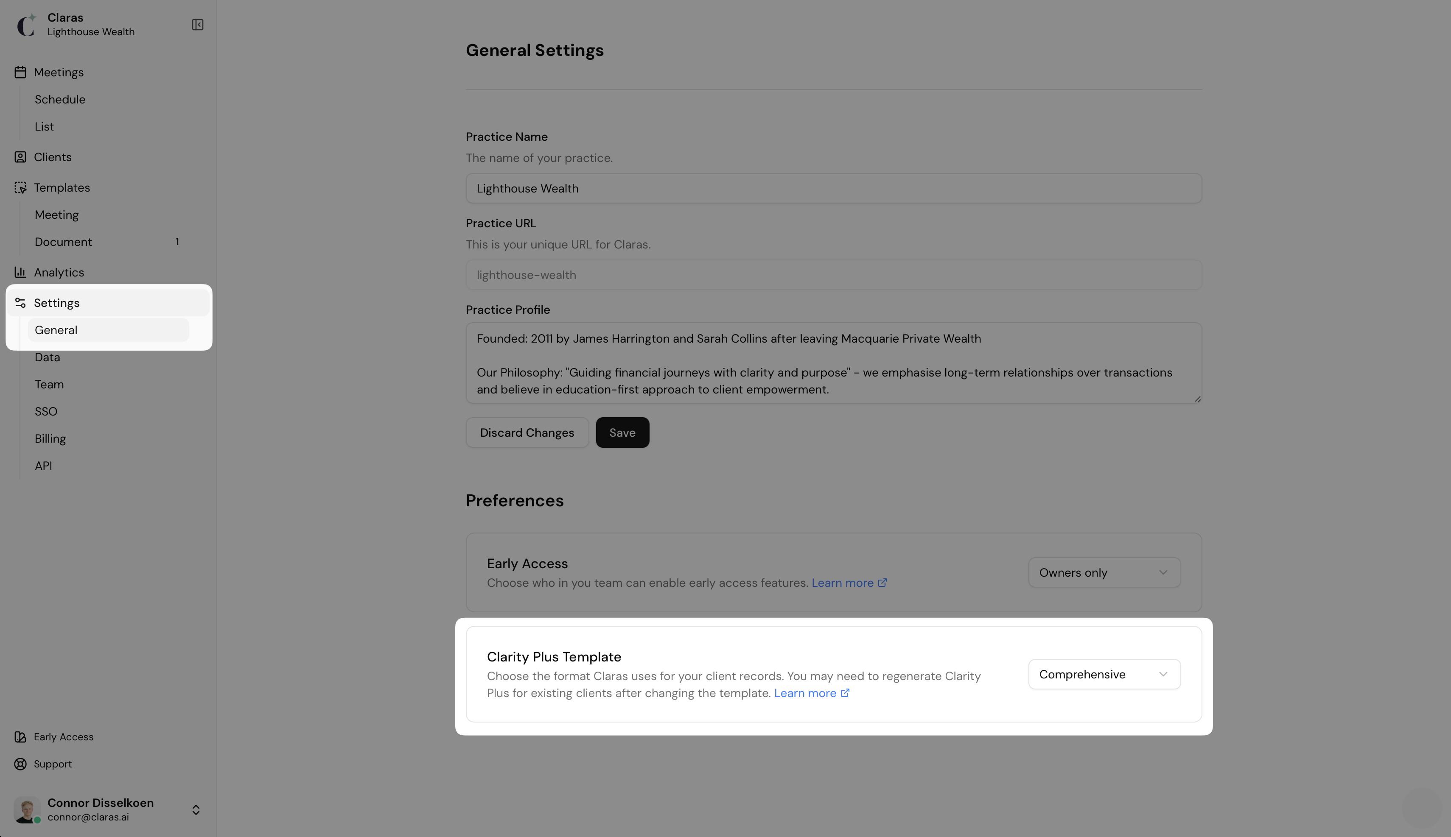Open the Clarity Plus Template 'Comprehensive' dropdown
The width and height of the screenshot is (1451, 837).
click(1104, 674)
